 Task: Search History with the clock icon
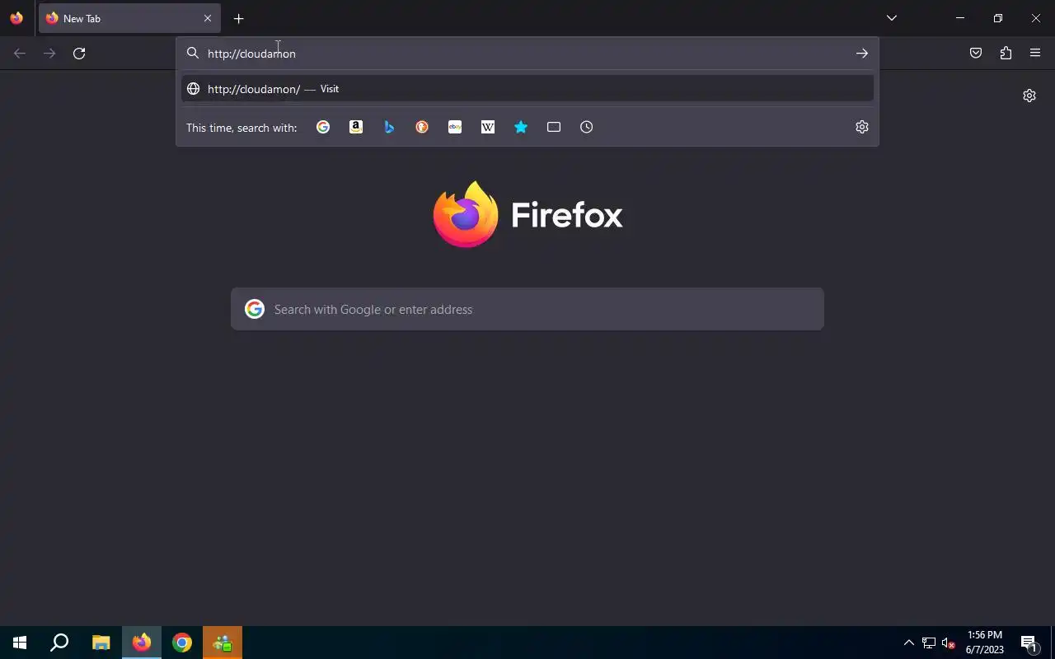587,127
